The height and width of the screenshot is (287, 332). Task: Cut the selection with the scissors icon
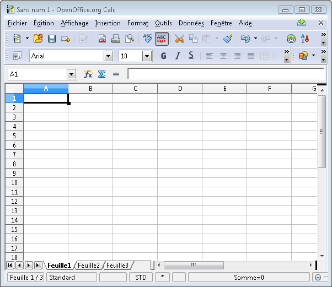[x=180, y=39]
